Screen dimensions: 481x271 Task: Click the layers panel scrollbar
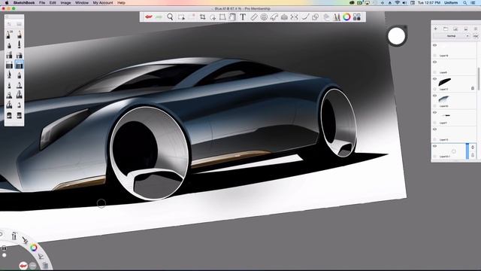click(479, 78)
